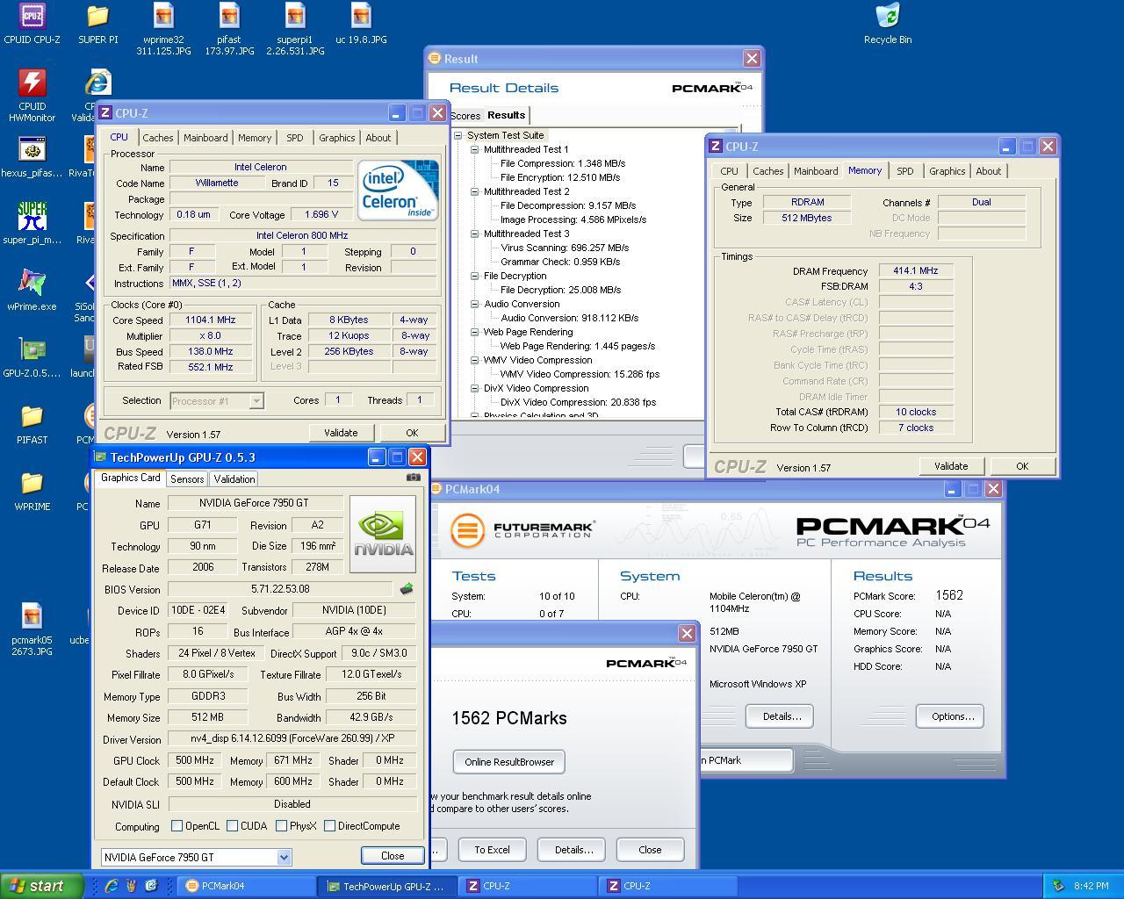Open the Windows Start menu
1124x899 pixels.
[x=41, y=886]
